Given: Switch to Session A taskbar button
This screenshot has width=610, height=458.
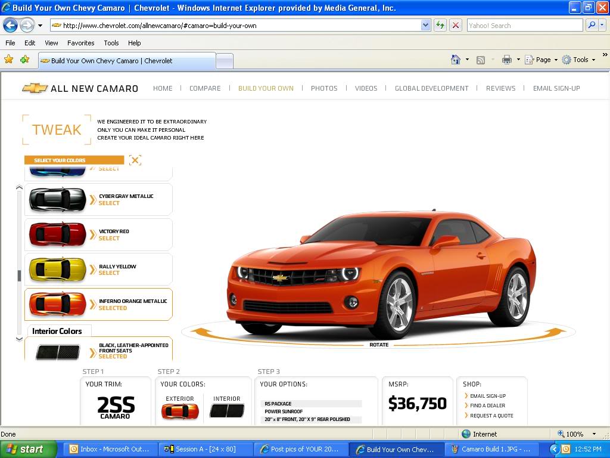Looking at the screenshot, I should click(x=205, y=449).
